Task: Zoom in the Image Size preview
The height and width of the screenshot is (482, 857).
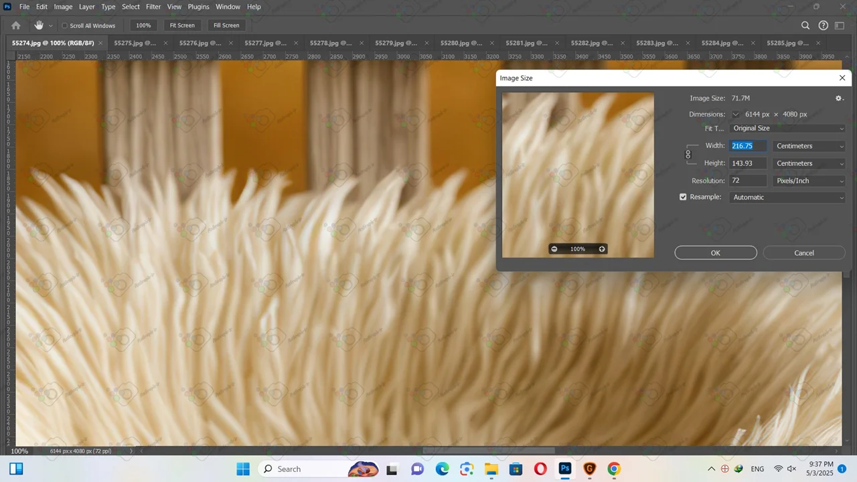Action: click(602, 249)
